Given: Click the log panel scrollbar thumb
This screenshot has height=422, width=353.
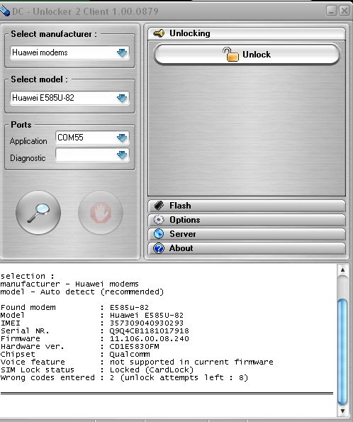Looking at the screenshot, I should click(x=342, y=352).
